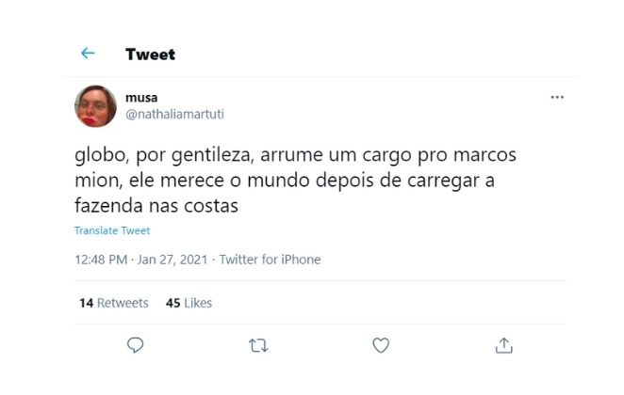
Task: Reply to the tweet via speech bubble icon
Action: [x=136, y=346]
